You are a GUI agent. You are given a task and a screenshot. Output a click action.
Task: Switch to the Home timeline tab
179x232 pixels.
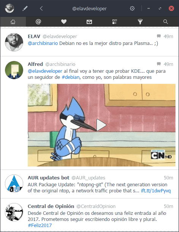[13, 22]
